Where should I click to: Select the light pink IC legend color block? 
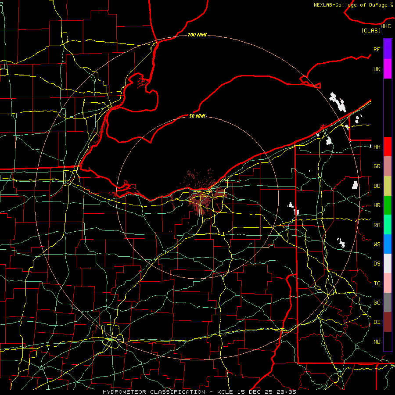coord(388,283)
